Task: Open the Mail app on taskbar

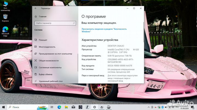Action: (x=73, y=107)
